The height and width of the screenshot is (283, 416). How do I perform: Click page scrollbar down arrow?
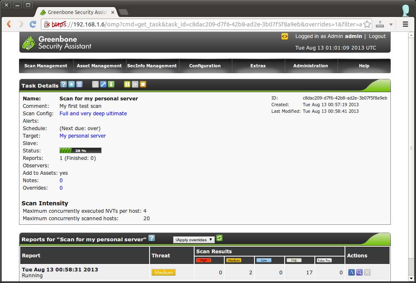[x=411, y=278]
